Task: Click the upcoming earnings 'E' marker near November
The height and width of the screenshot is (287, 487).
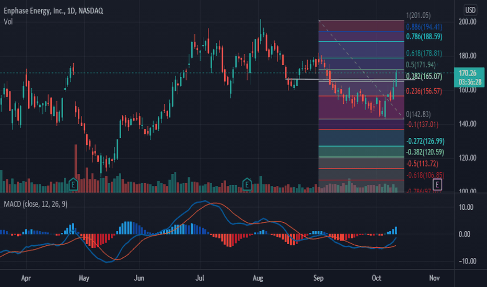Action: click(437, 185)
